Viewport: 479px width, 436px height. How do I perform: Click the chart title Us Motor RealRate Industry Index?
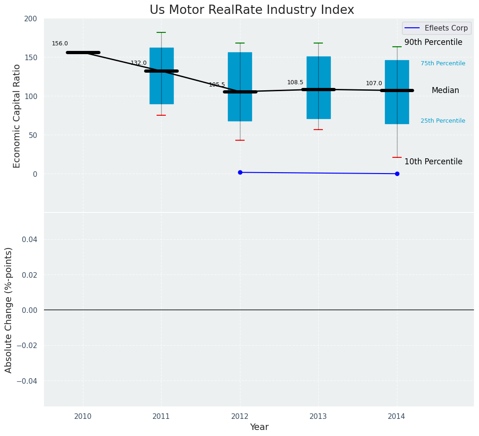[x=252, y=10]
